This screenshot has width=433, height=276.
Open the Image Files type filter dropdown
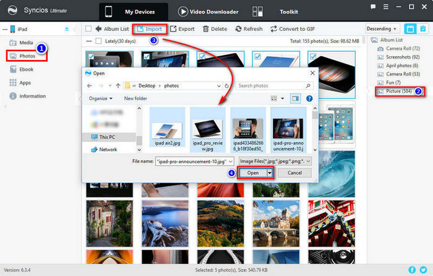tap(275, 161)
